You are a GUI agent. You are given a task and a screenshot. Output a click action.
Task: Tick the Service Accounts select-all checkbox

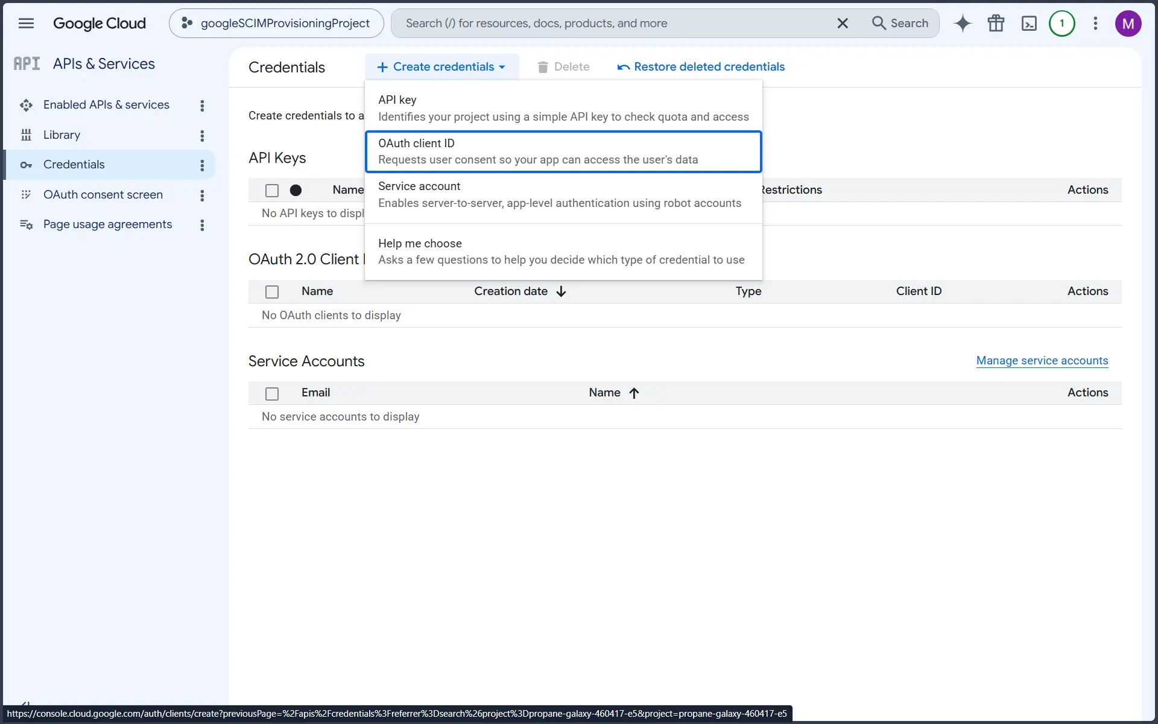click(272, 394)
